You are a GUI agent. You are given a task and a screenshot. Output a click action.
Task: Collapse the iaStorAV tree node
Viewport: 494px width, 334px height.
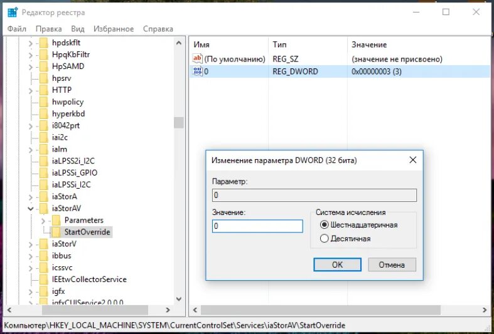click(31, 209)
